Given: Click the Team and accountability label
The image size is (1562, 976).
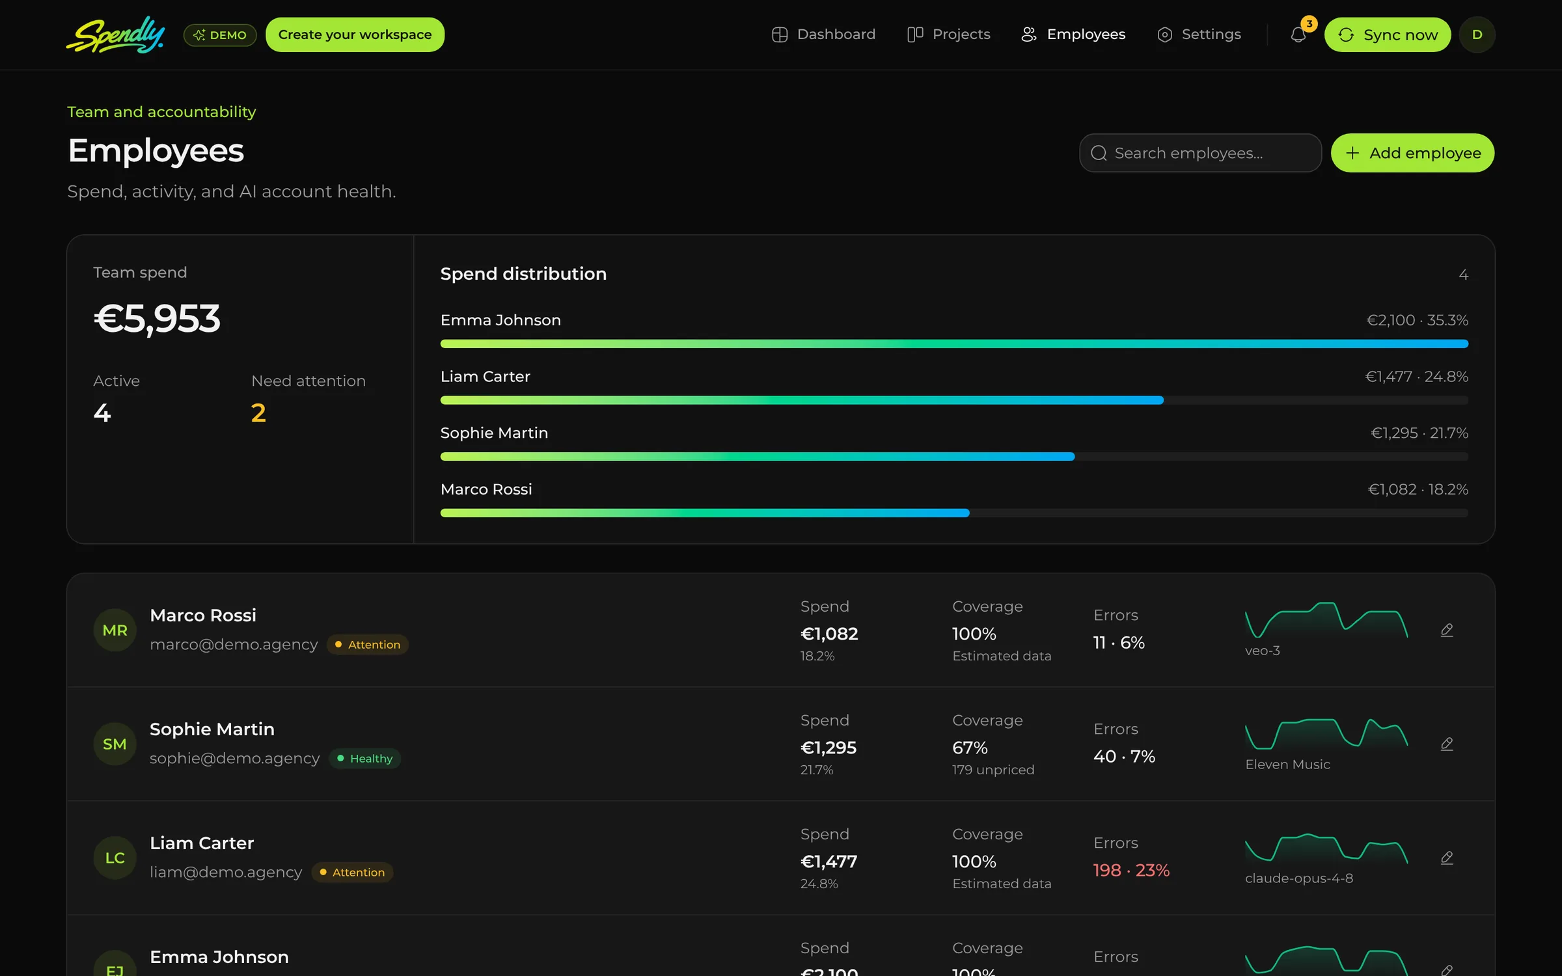Looking at the screenshot, I should point(161,112).
